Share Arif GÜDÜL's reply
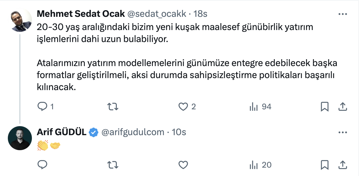The height and width of the screenshot is (176, 360). tap(343, 165)
